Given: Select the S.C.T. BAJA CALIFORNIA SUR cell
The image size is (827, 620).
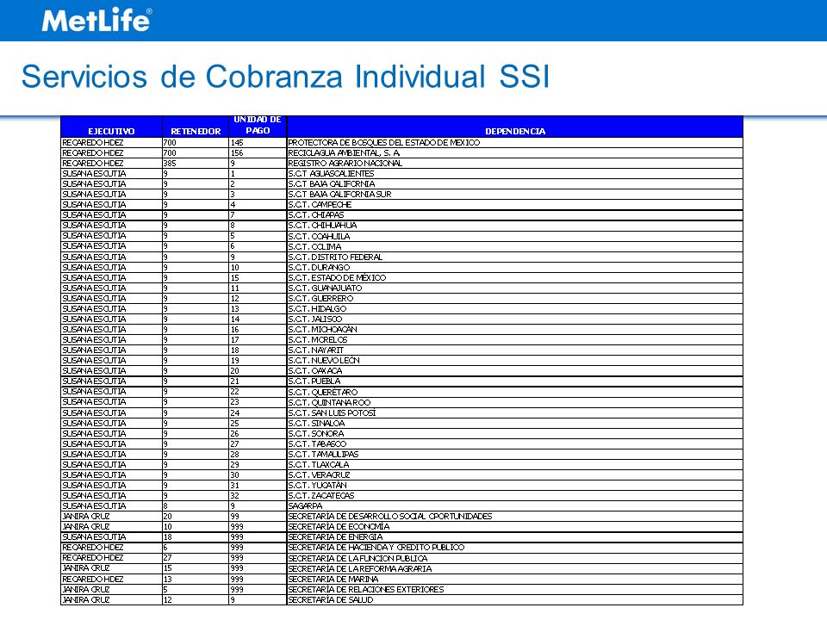Looking at the screenshot, I should point(515,194).
